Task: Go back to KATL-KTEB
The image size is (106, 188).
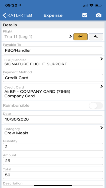Action: (17, 15)
